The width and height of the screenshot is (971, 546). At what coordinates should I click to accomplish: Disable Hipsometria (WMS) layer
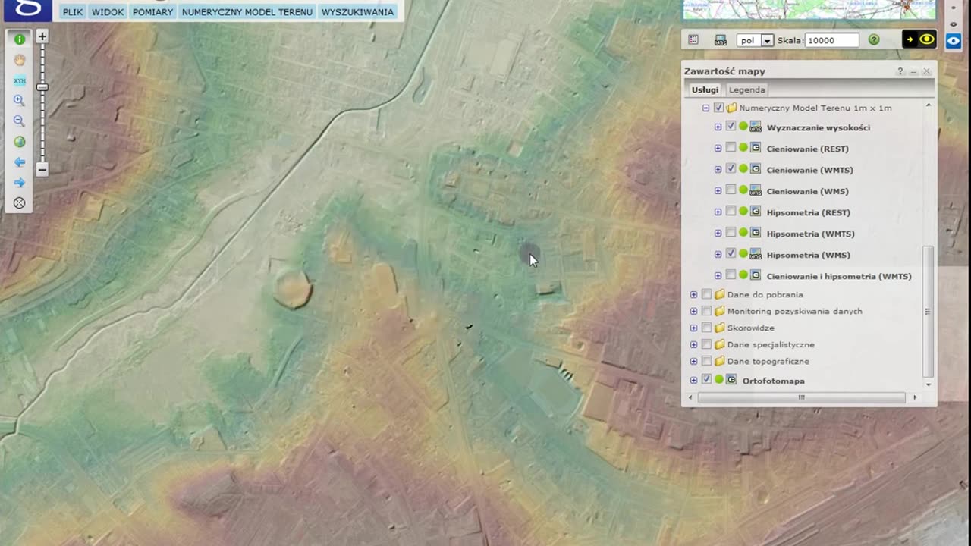tap(731, 254)
